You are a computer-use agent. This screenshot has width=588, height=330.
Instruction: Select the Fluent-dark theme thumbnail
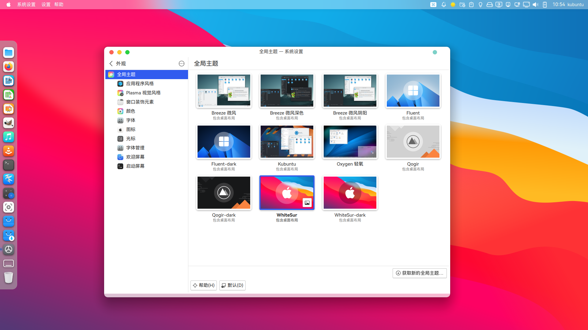224,142
